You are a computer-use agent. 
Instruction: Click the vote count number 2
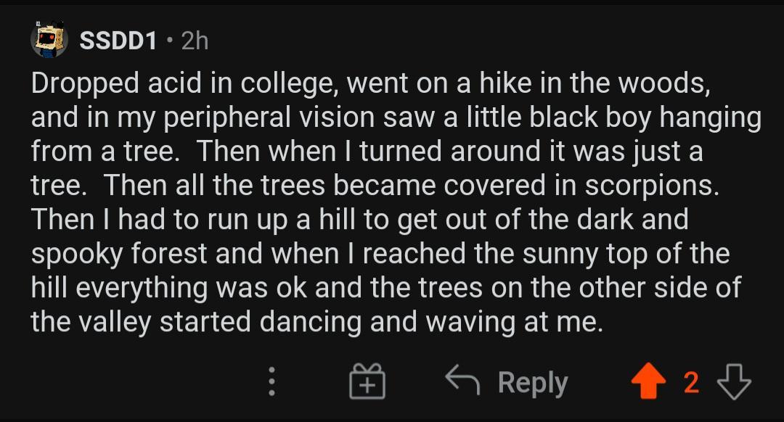point(691,383)
